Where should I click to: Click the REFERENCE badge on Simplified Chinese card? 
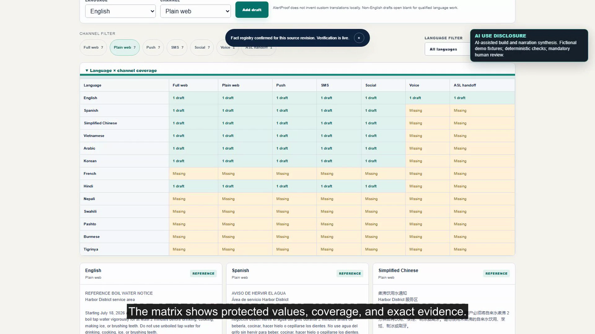coord(496,274)
